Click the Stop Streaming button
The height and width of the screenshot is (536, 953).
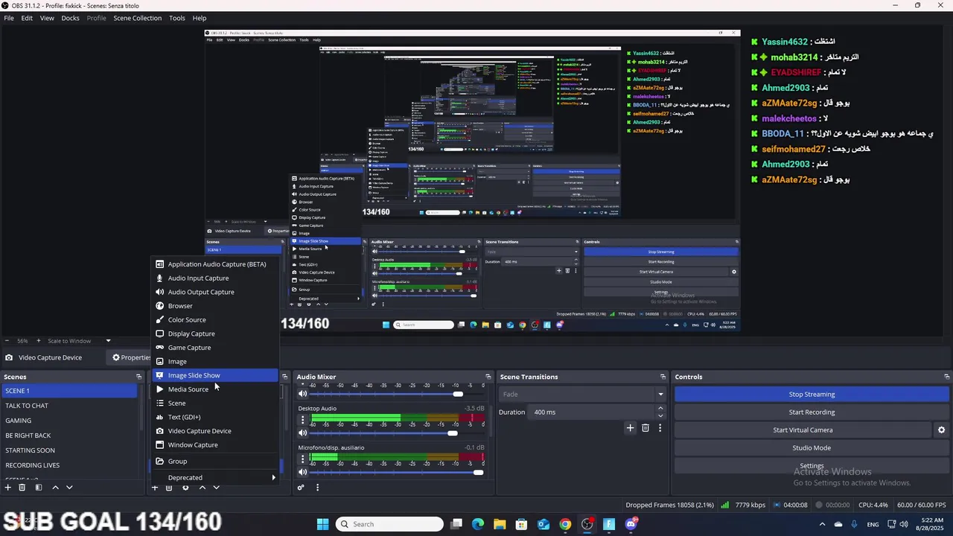(812, 395)
